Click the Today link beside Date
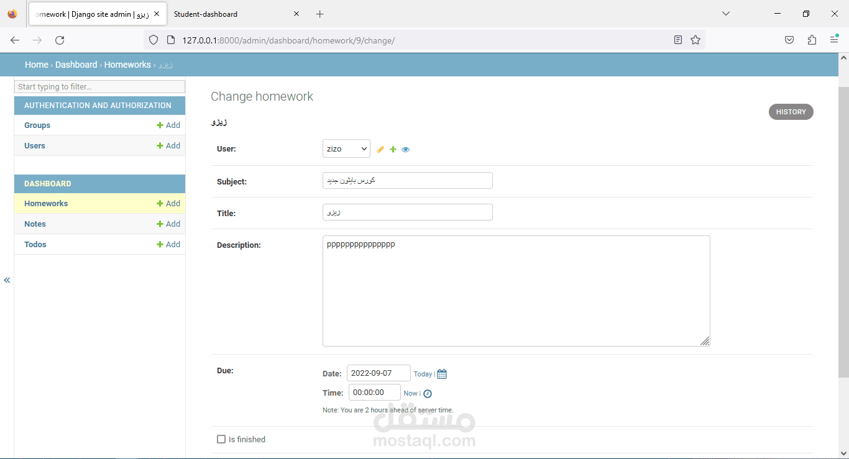This screenshot has height=459, width=849. point(423,374)
